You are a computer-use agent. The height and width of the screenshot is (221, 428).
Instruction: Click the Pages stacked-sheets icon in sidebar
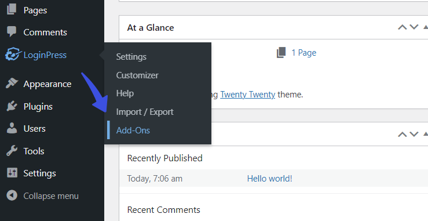pyautogui.click(x=12, y=9)
